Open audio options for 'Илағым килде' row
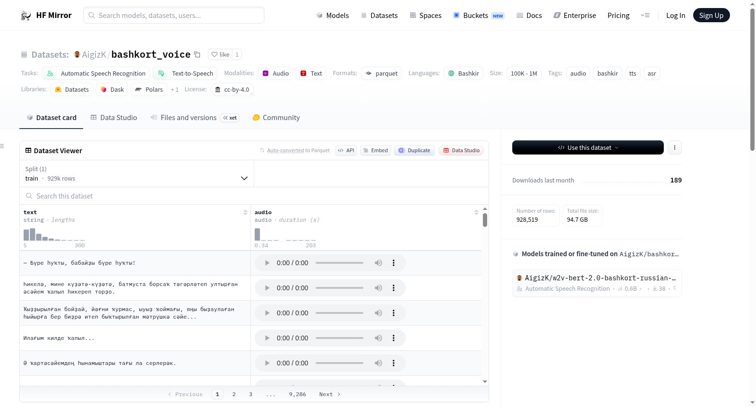Screen dimensions: 756x407 point(394,338)
